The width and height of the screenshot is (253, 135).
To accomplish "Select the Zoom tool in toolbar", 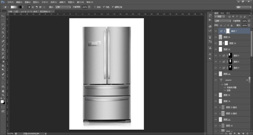I will click(x=3, y=95).
